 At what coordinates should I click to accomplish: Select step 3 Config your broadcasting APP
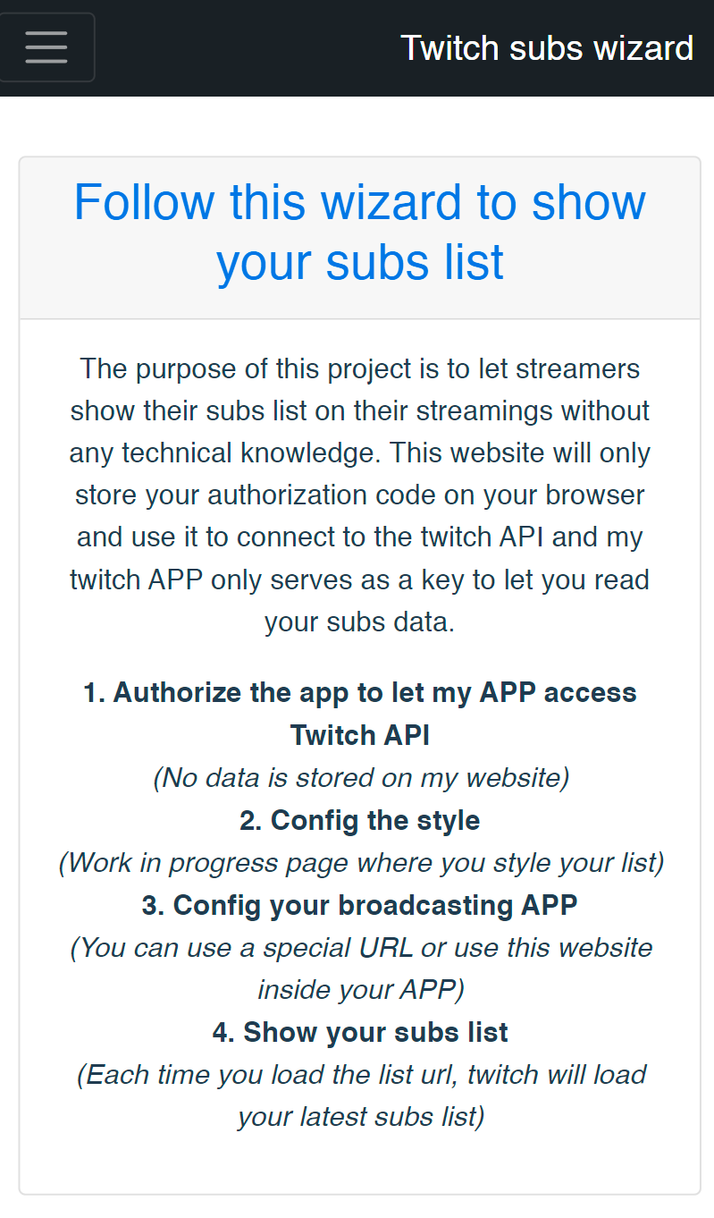pos(359,904)
